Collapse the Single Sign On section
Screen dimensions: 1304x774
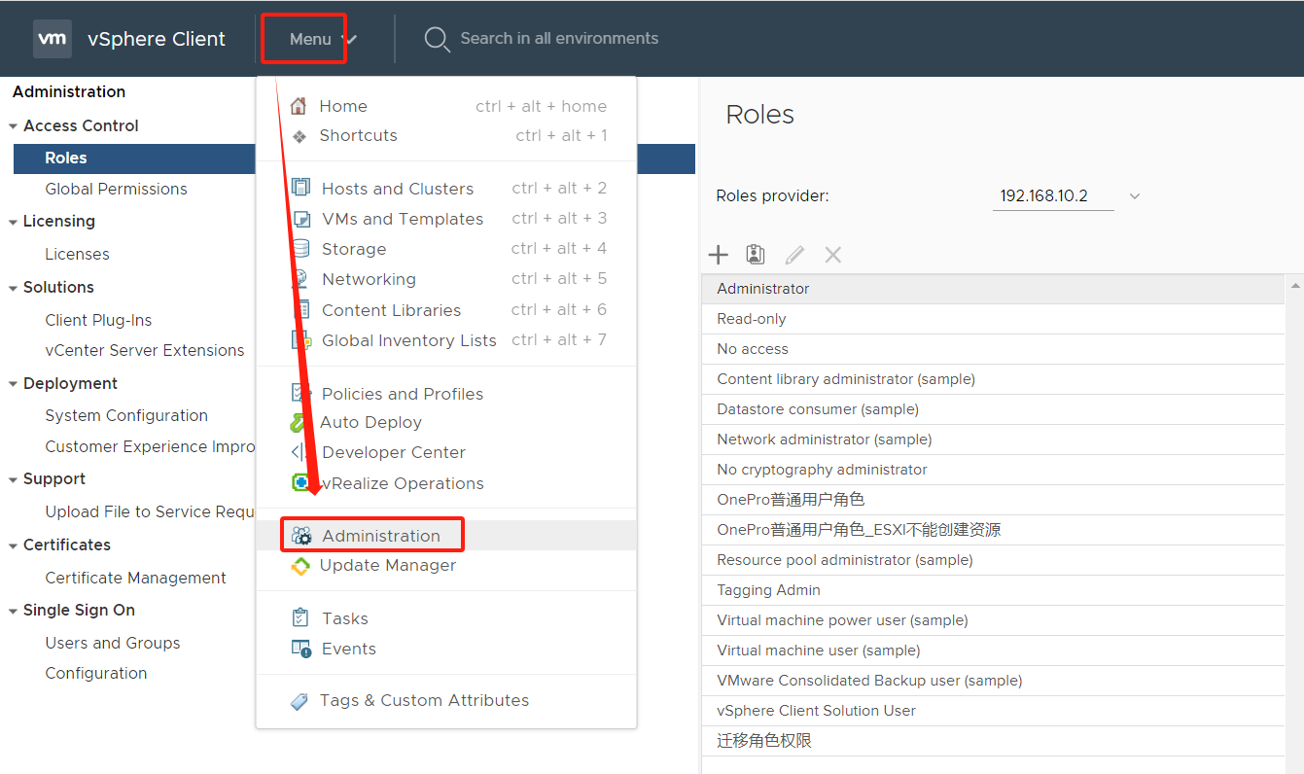[x=14, y=611]
